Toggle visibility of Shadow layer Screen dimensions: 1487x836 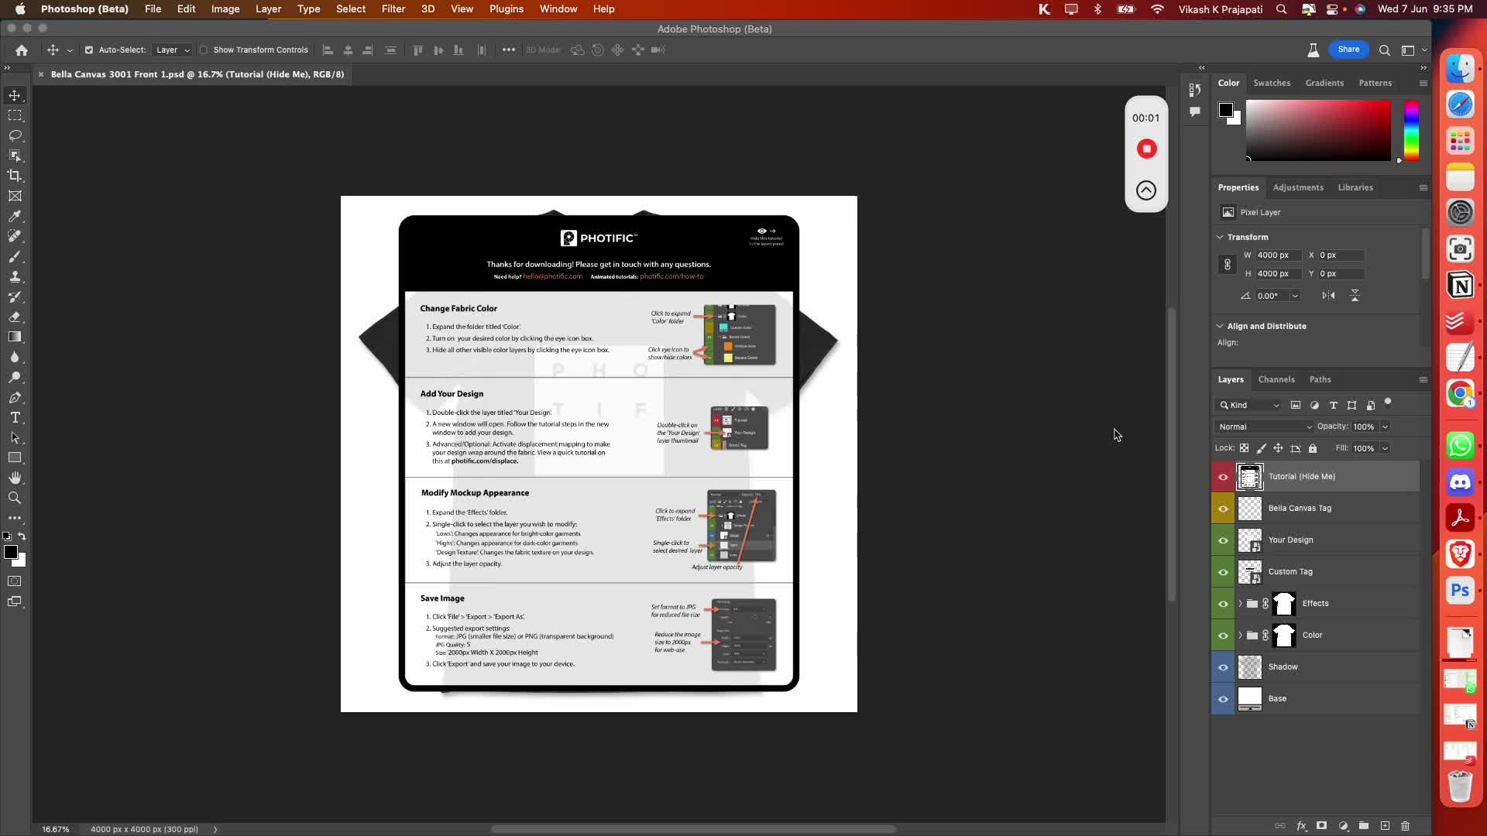click(1223, 667)
